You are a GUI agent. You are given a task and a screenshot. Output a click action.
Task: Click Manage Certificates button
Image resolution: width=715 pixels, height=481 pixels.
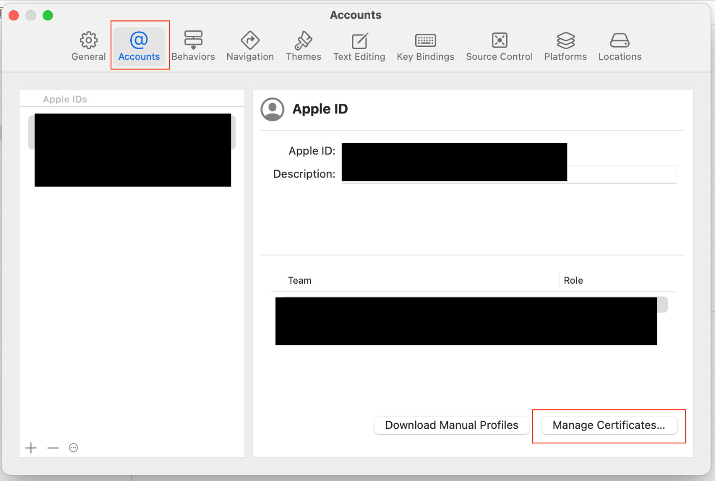pyautogui.click(x=609, y=425)
